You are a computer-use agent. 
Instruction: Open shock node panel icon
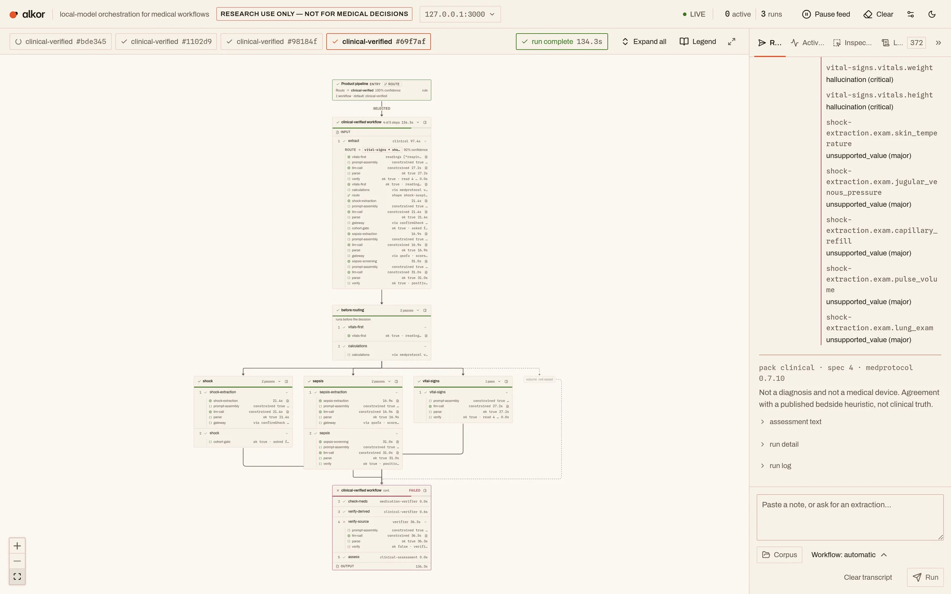coord(286,381)
